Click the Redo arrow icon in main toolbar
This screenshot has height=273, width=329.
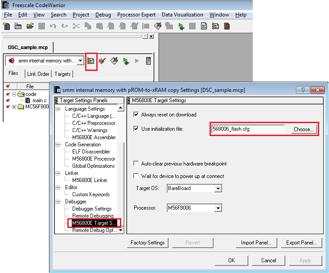[65, 26]
